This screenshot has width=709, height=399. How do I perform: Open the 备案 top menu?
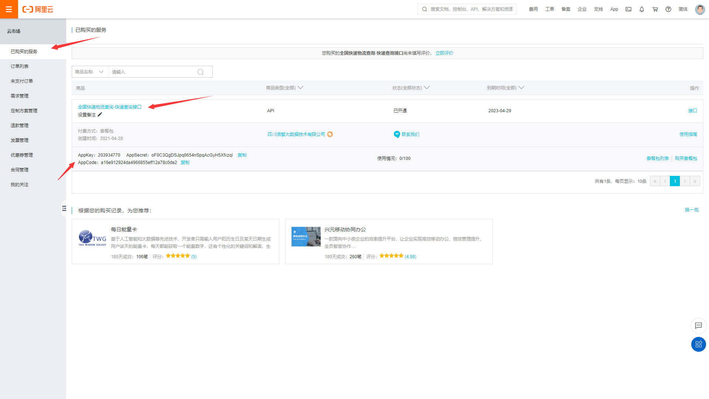(x=566, y=9)
